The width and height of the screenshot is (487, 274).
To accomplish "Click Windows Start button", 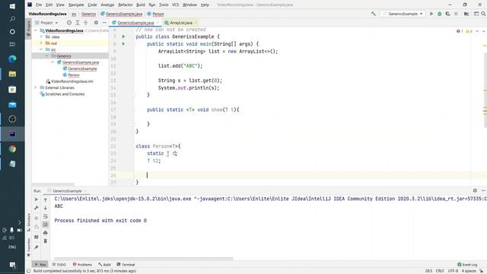I will [12, 6].
